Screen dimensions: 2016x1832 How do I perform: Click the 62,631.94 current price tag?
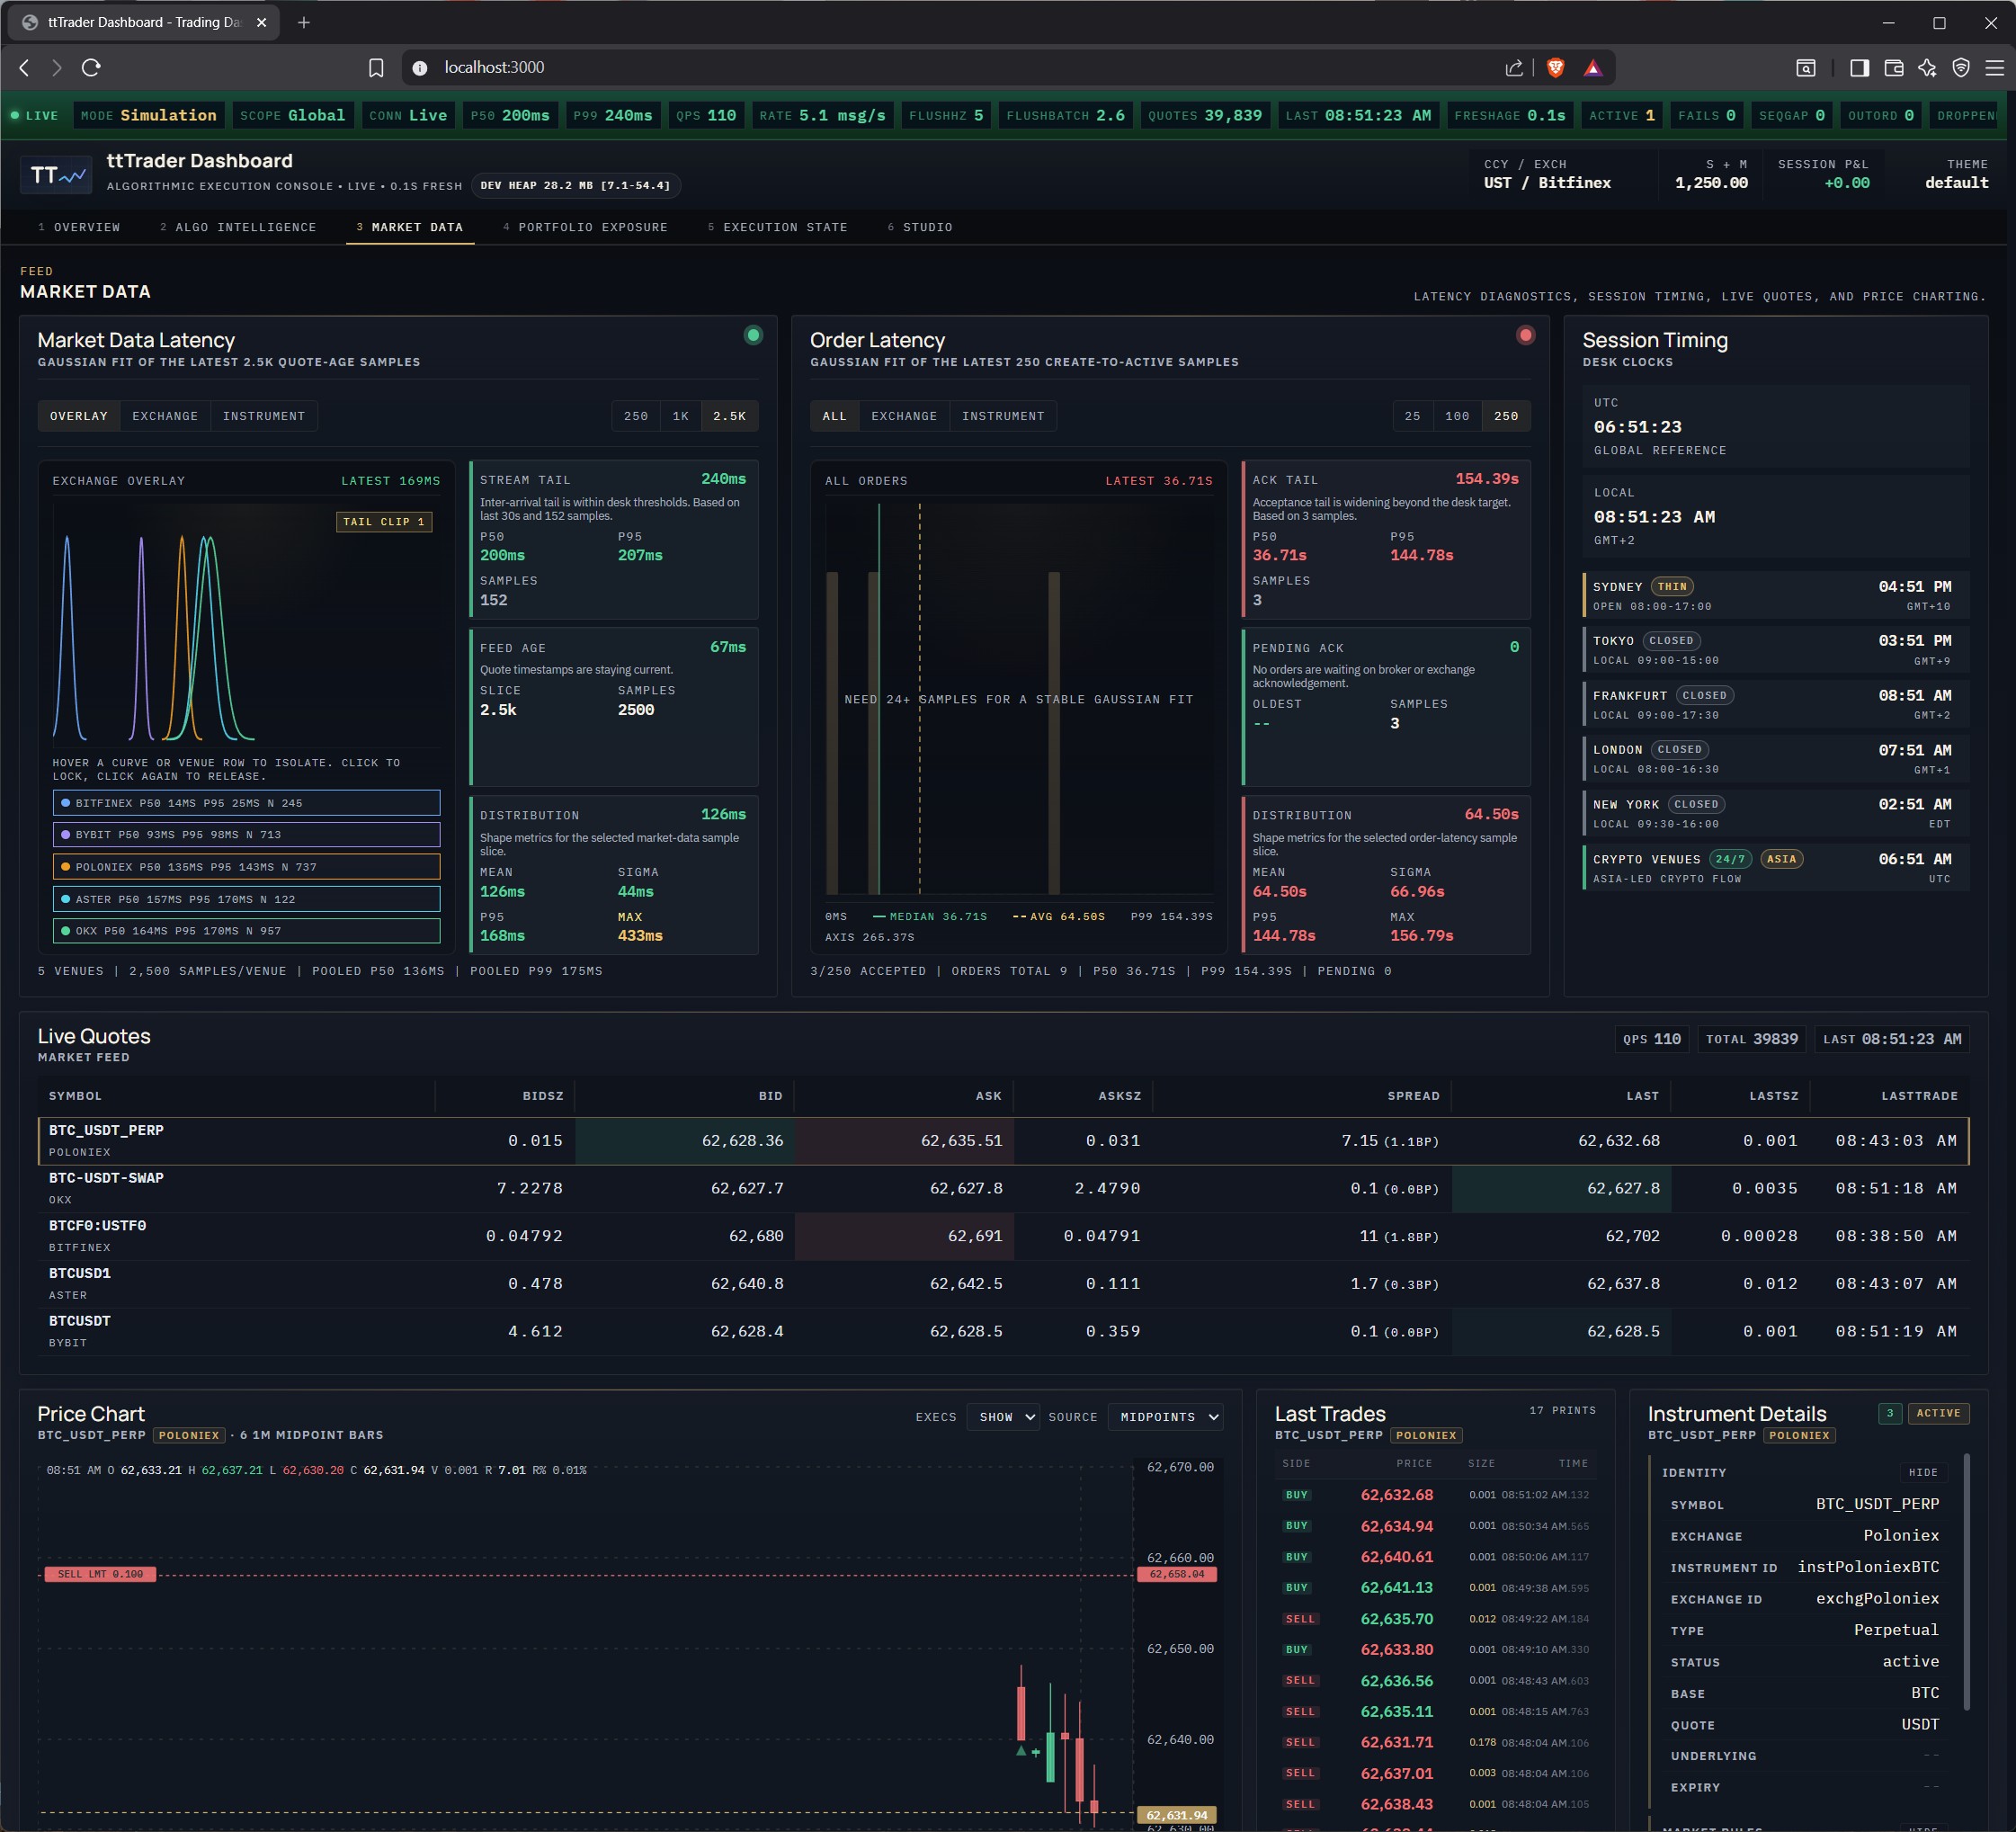click(1177, 1815)
